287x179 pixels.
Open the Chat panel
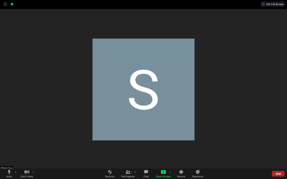(146, 174)
